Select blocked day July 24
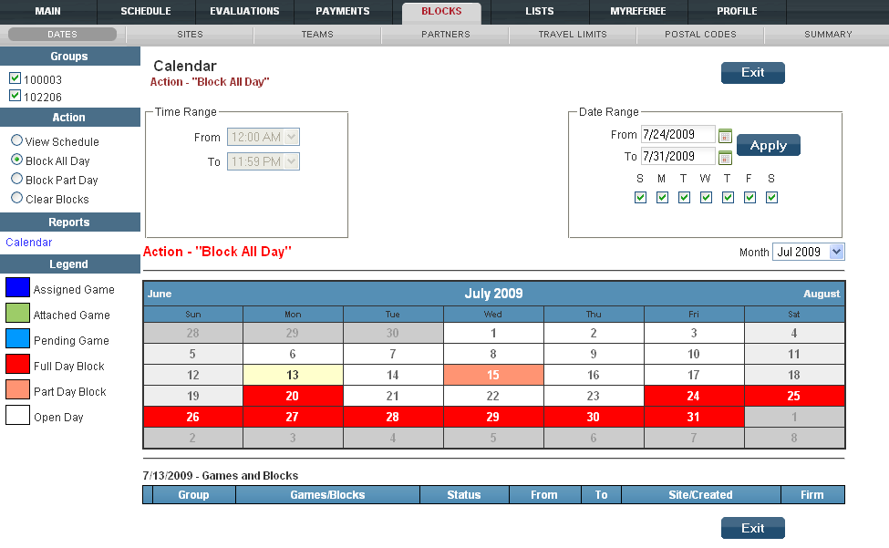Screen dimensions: 889x548 pos(693,396)
